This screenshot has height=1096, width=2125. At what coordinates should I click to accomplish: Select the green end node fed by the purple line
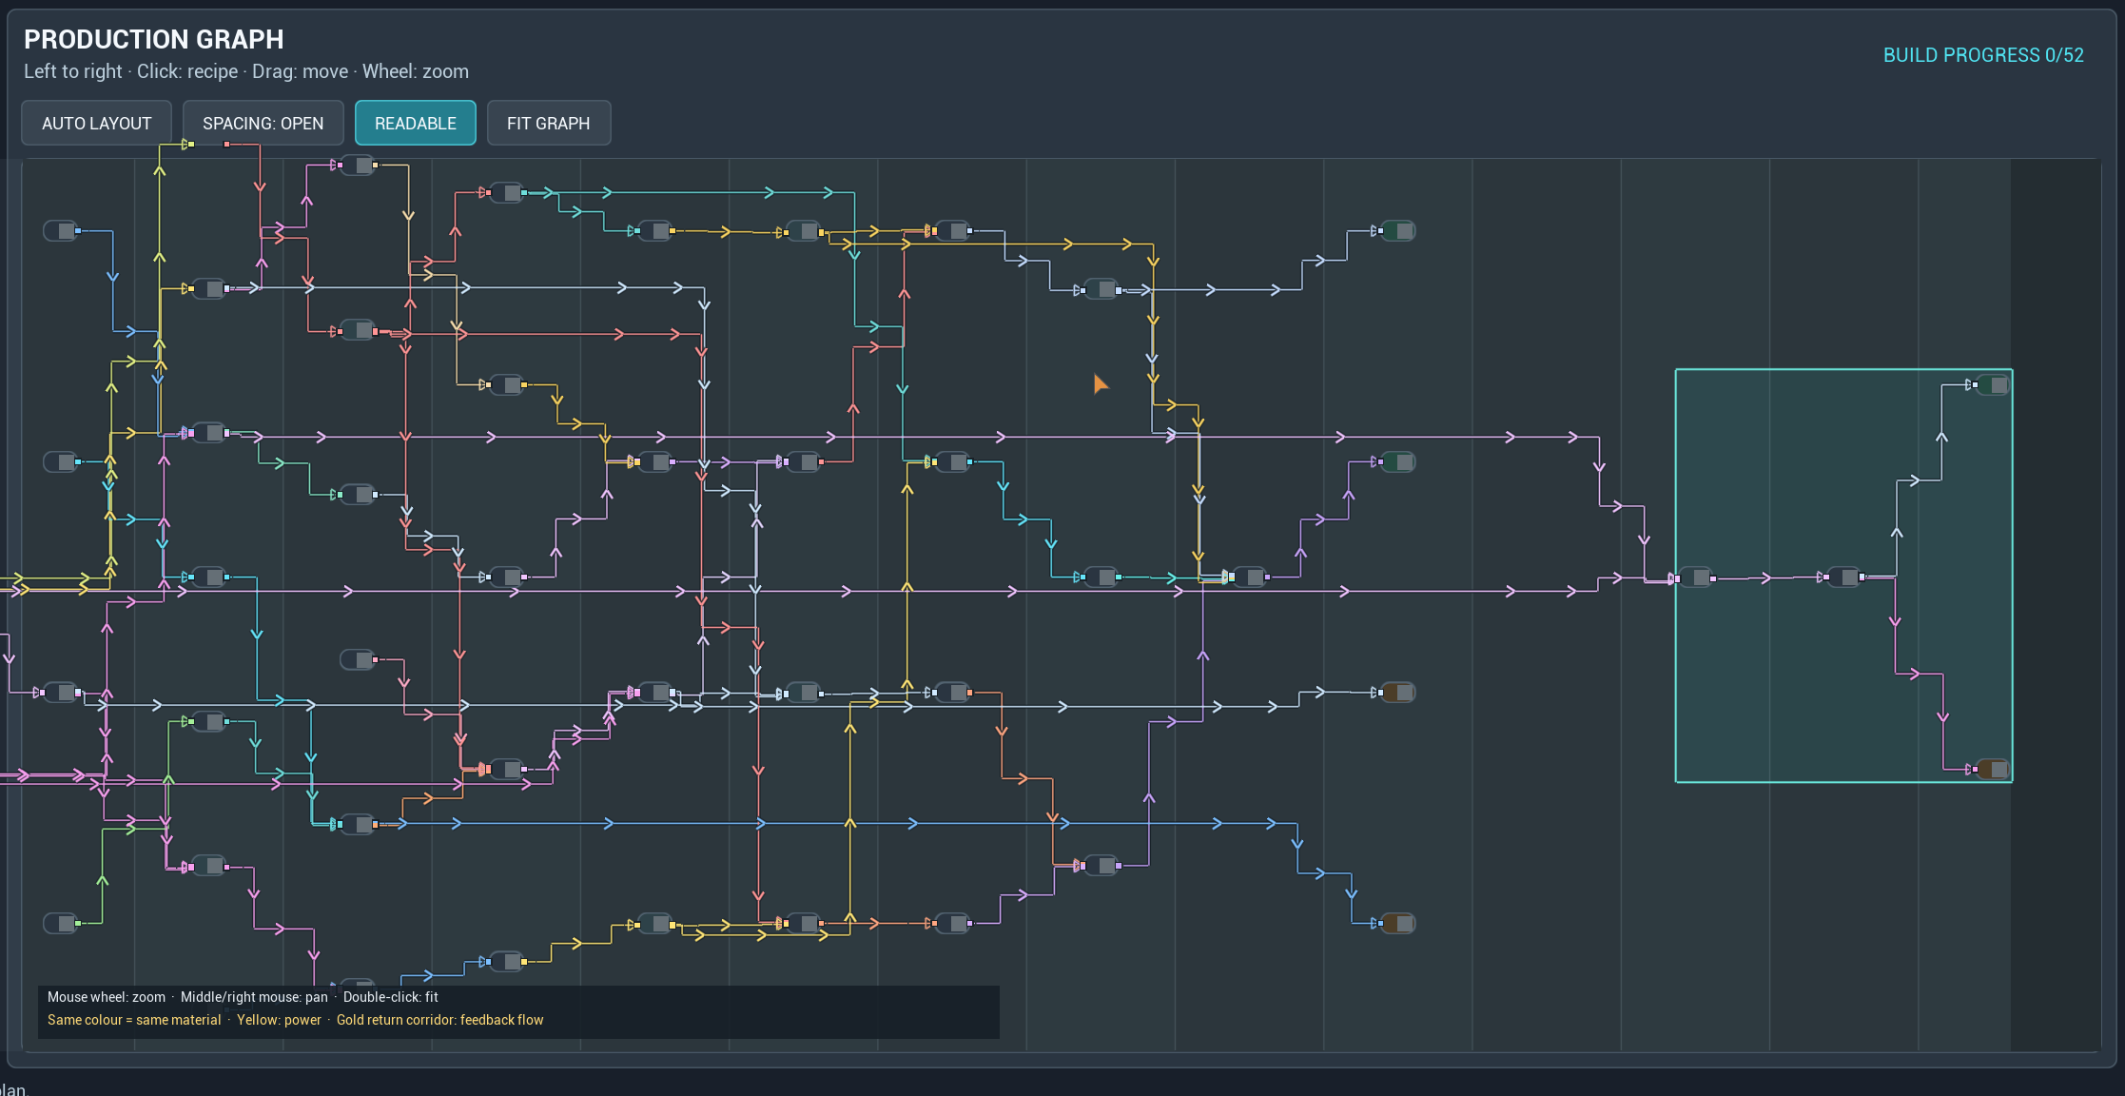pyautogui.click(x=1398, y=461)
